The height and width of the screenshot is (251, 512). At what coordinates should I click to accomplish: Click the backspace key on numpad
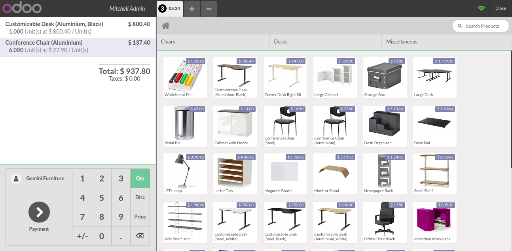click(x=140, y=236)
